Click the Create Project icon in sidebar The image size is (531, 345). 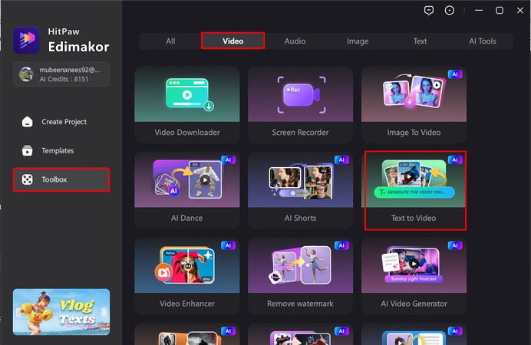pos(28,122)
